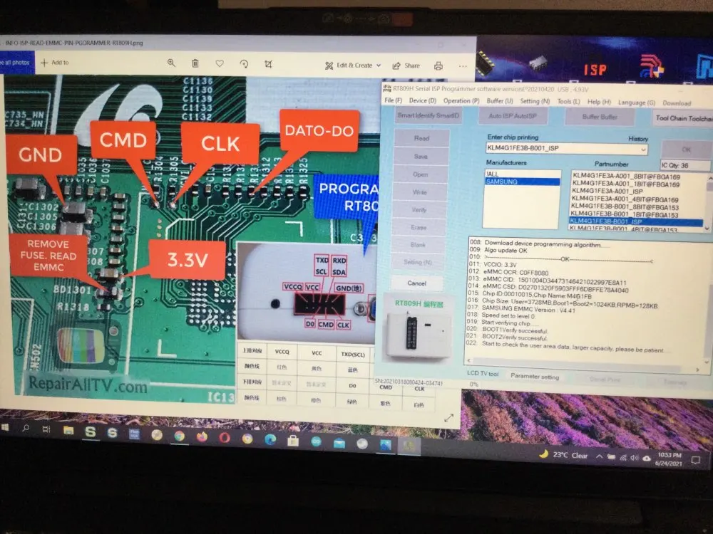Image resolution: width=713 pixels, height=534 pixels.
Task: Open Windows Start menu
Action: 6,427
